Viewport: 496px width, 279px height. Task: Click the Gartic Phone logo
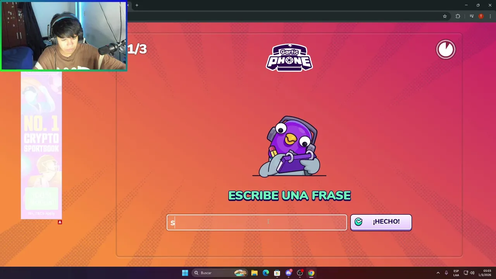point(289,57)
